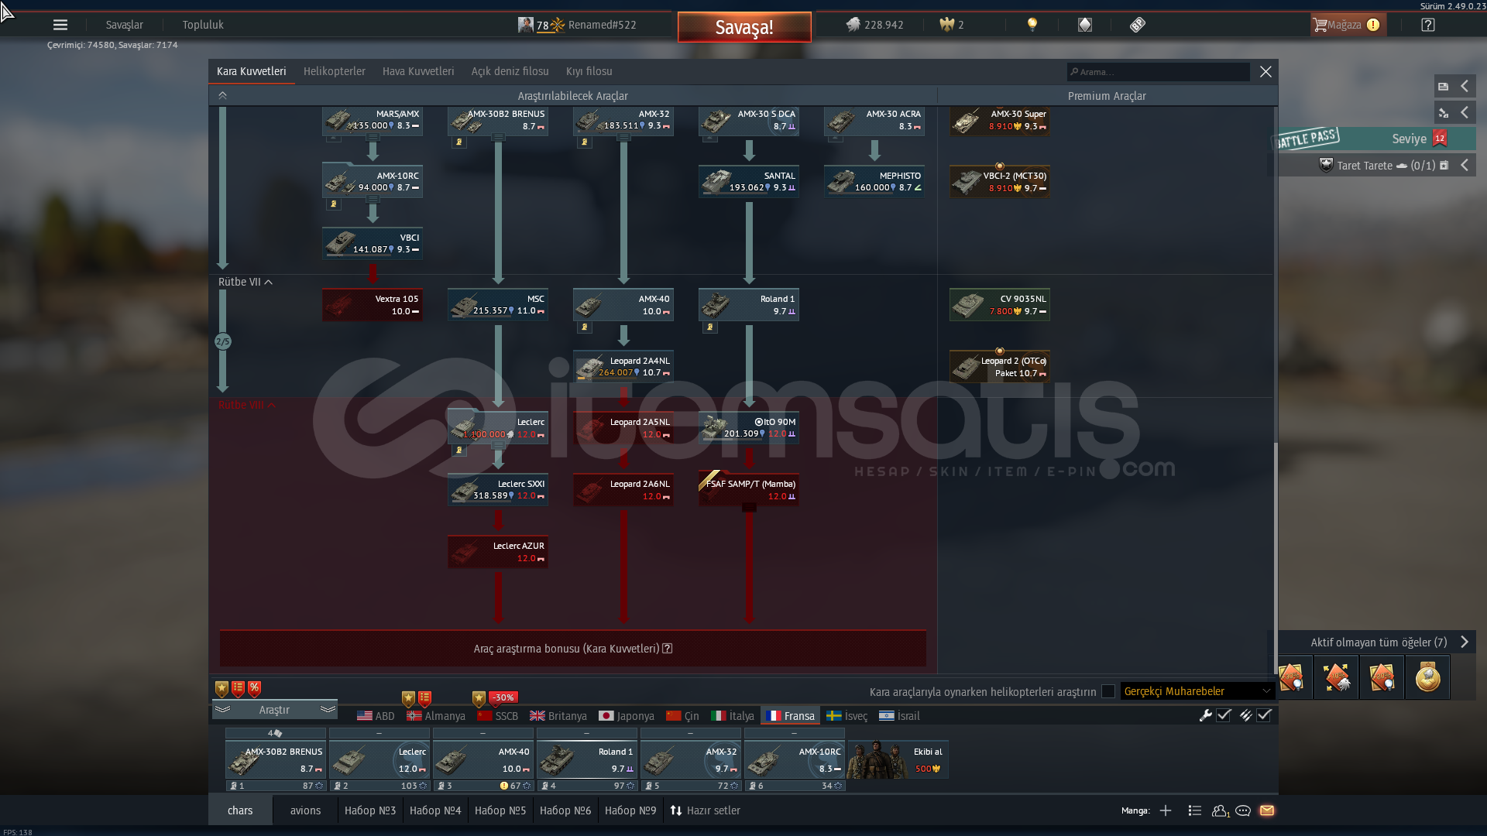Add squad member with plus icon
This screenshot has height=836, width=1487.
1166,810
